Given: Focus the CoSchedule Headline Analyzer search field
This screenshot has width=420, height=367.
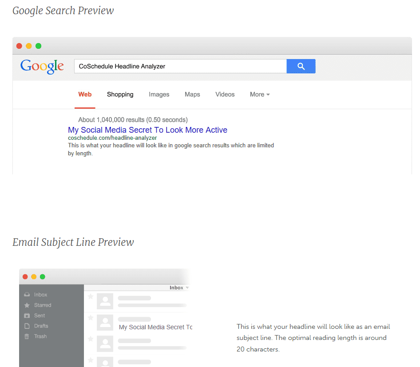Looking at the screenshot, I should coord(180,66).
